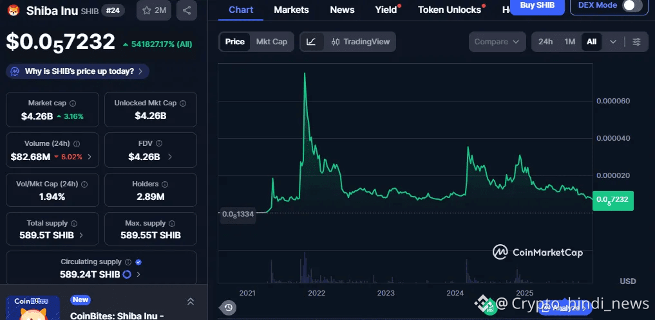The width and height of the screenshot is (655, 320).
Task: Select 1M time range
Action: pyautogui.click(x=570, y=42)
